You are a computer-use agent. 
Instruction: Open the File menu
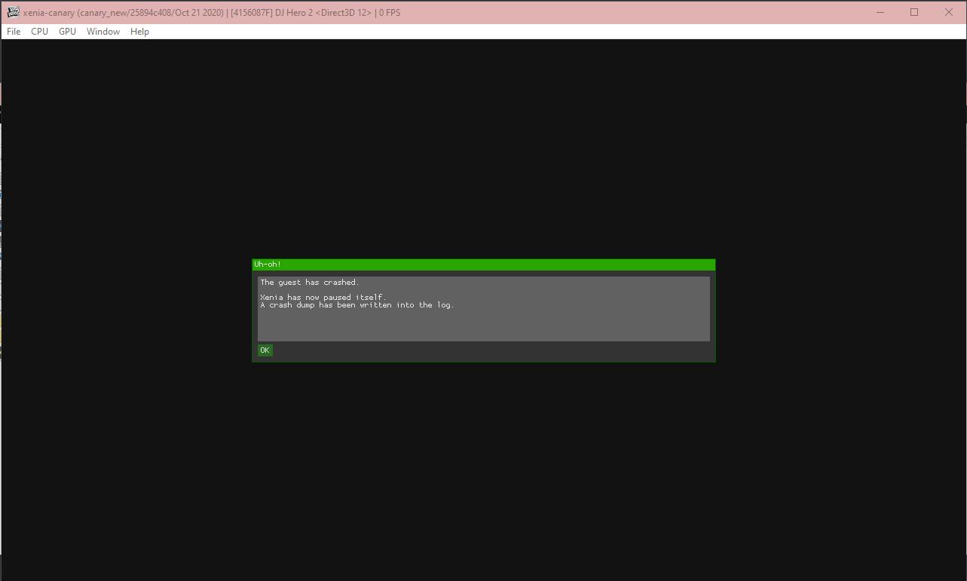[14, 32]
